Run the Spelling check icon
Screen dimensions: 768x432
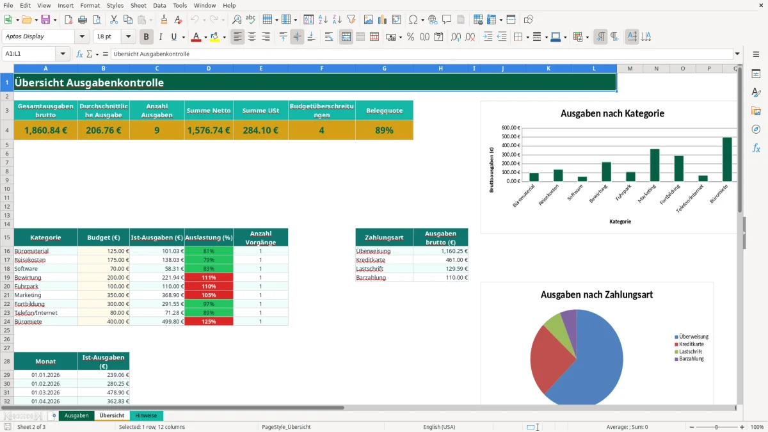click(x=250, y=20)
